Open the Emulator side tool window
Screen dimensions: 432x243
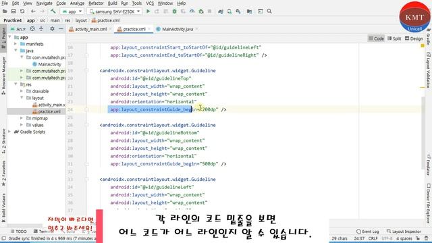coord(429,165)
